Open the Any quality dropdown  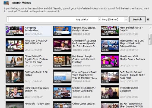coord(100,19)
